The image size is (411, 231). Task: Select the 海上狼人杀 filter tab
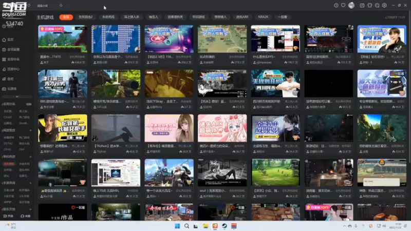pos(132,17)
